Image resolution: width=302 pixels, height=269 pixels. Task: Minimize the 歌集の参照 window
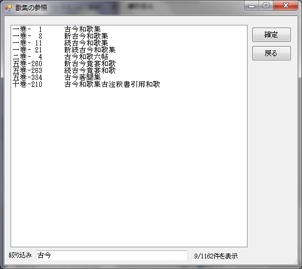click(x=252, y=6)
